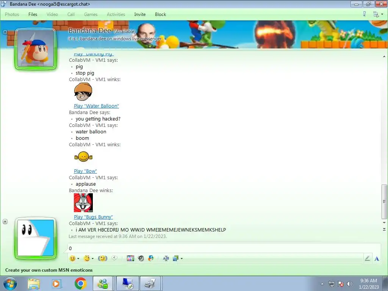Open the colorful activities grid icon
This screenshot has height=291, width=388.
[x=130, y=258]
